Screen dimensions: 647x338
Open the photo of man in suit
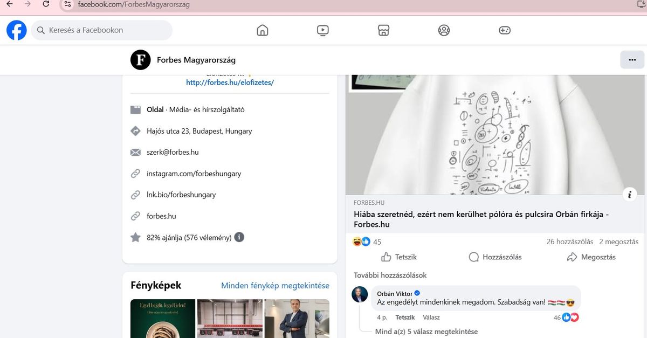(x=297, y=319)
